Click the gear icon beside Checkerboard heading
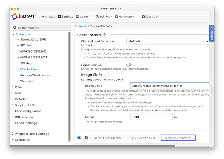Viewport: 224px width, 159px height. [104, 35]
